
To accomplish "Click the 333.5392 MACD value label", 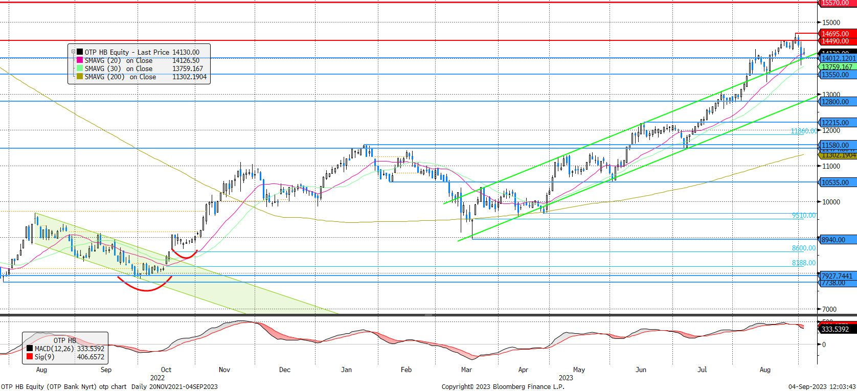I will coord(837,329).
